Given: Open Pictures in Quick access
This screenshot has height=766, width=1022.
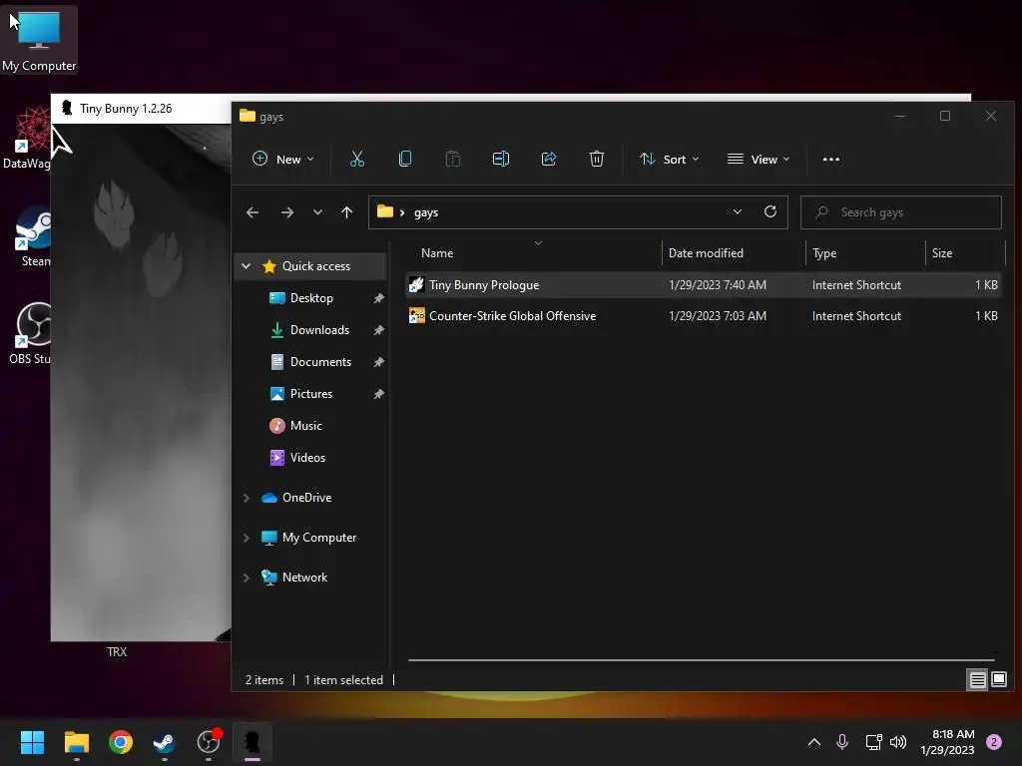Looking at the screenshot, I should [311, 393].
